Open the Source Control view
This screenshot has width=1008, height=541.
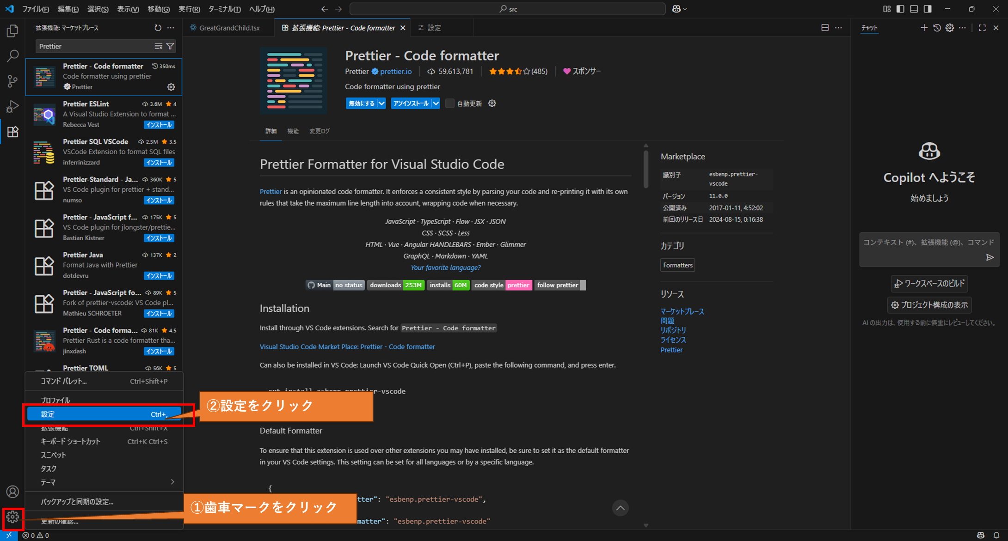pyautogui.click(x=12, y=81)
